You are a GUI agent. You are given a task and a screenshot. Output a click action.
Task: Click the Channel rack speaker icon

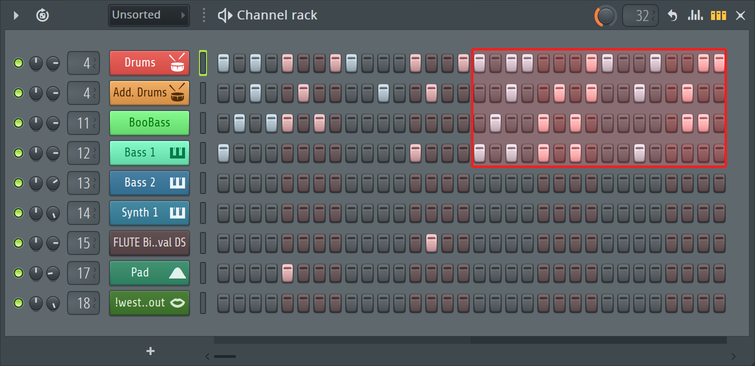point(225,15)
